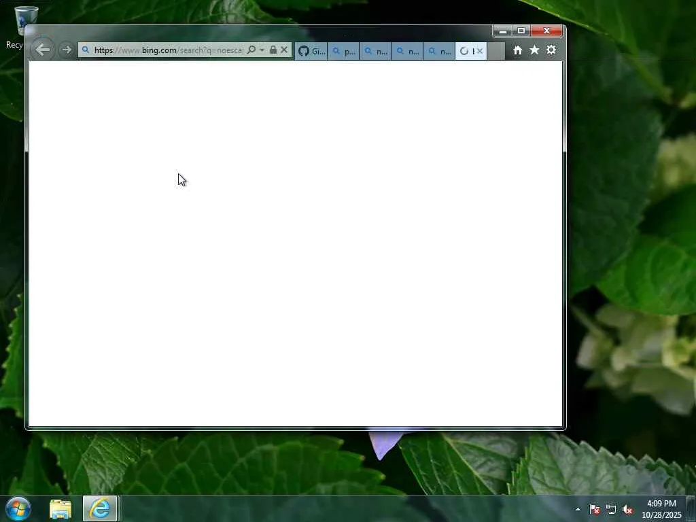Open the network status tray icon
696x522 pixels.
pos(611,510)
